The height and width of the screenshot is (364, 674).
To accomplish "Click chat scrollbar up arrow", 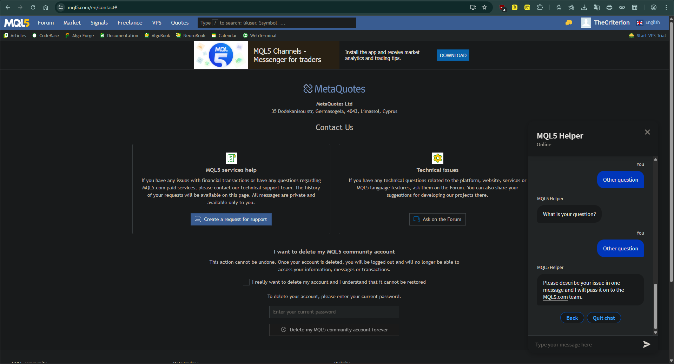I will point(655,159).
